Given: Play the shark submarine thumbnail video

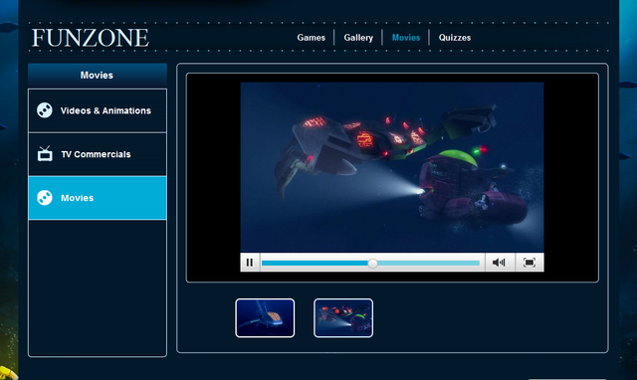Looking at the screenshot, I should pos(265,318).
